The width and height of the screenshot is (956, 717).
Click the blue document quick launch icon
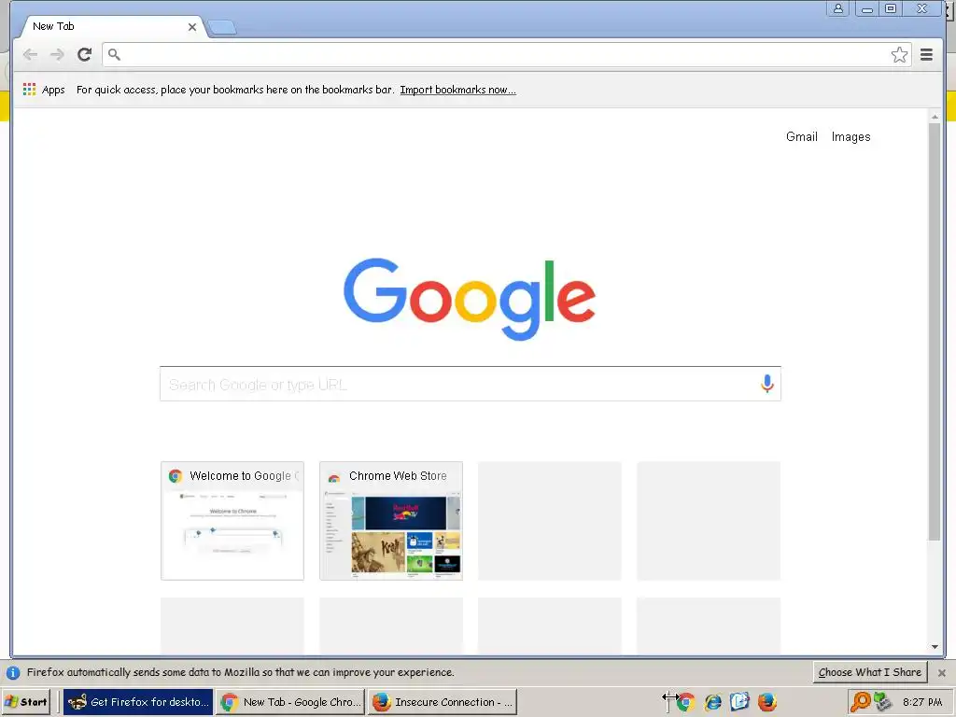739,702
